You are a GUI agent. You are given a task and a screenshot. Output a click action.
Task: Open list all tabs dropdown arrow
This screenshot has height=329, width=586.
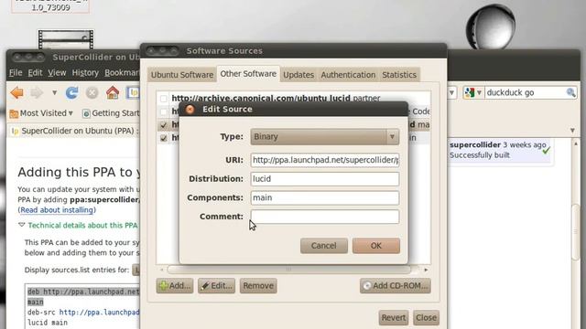[x=572, y=131]
